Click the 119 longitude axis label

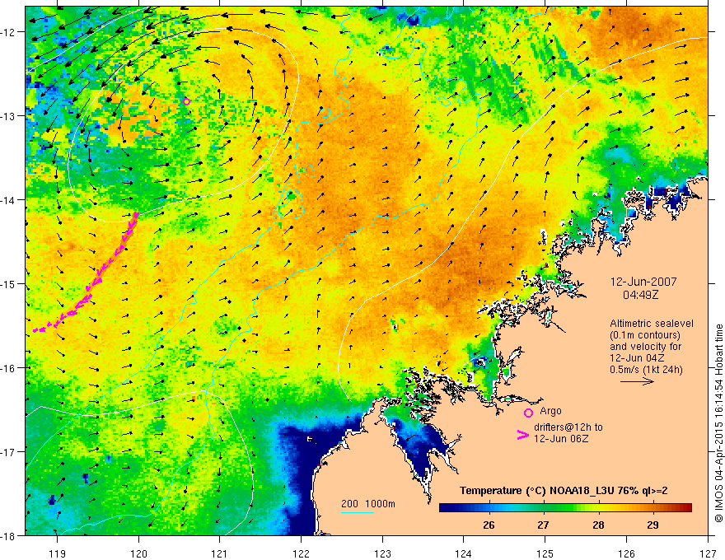(x=58, y=554)
